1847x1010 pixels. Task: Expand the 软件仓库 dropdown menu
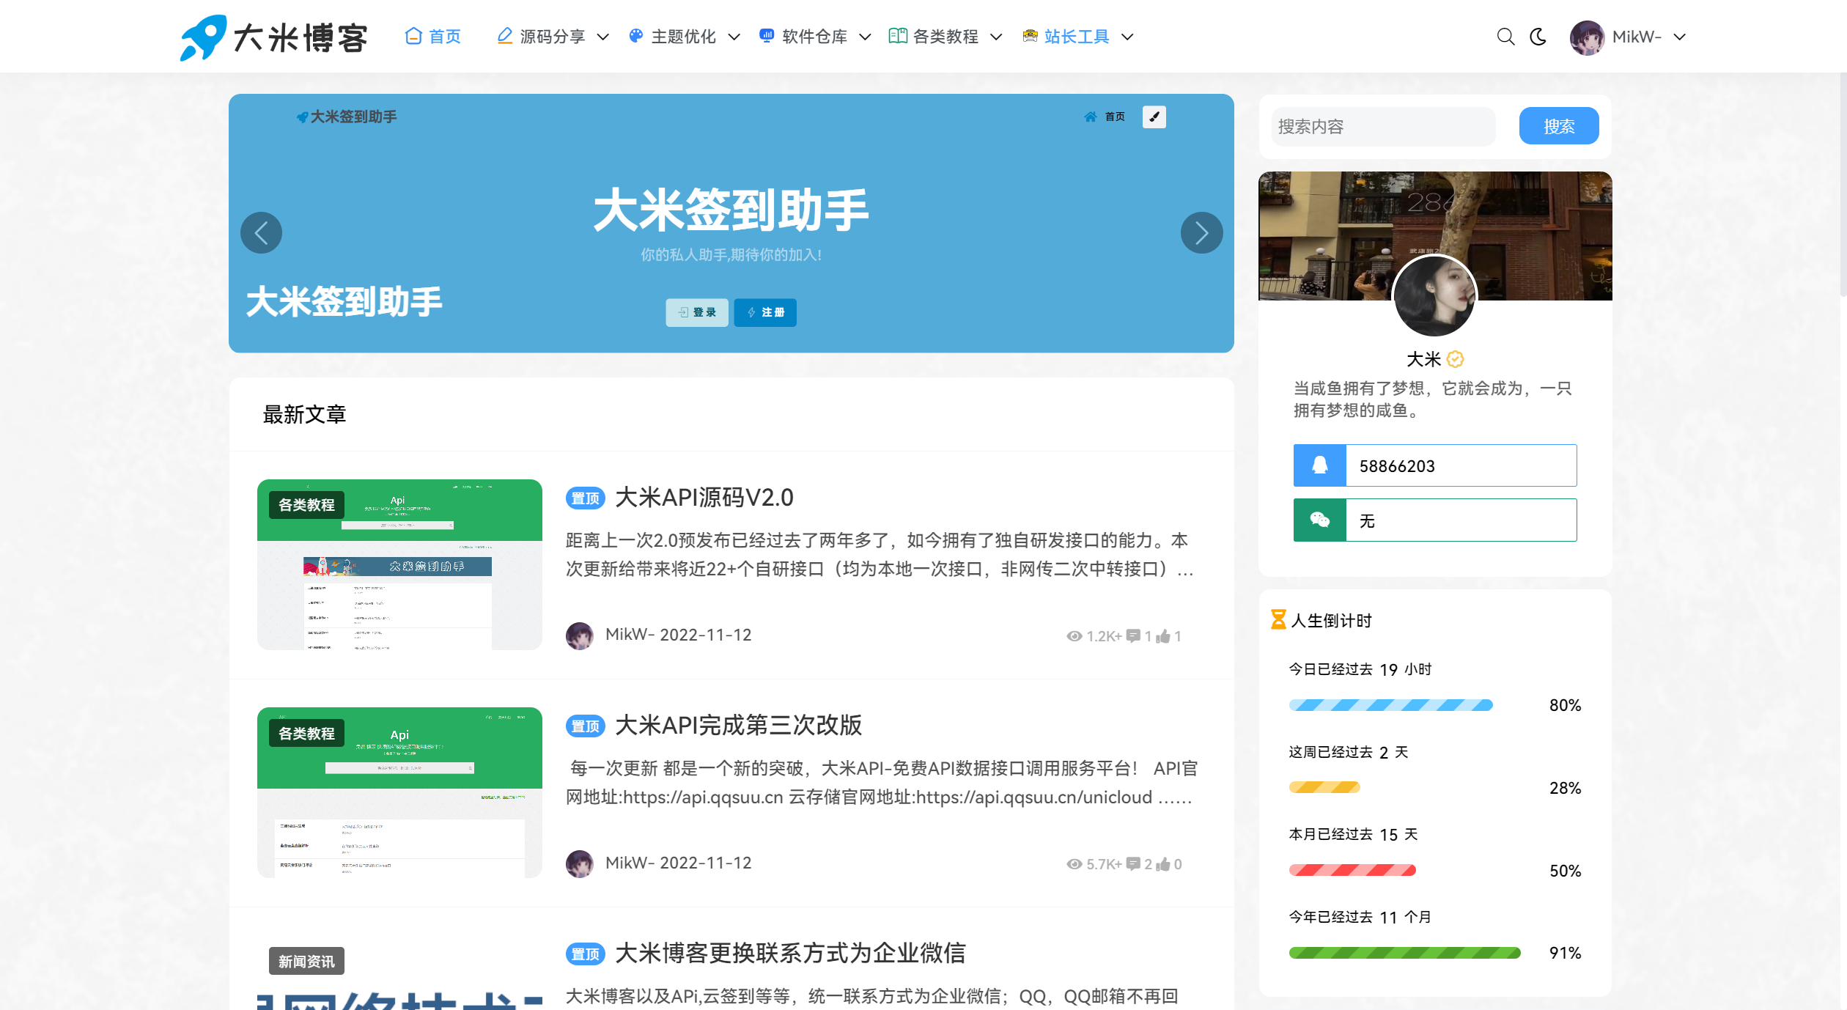815,37
